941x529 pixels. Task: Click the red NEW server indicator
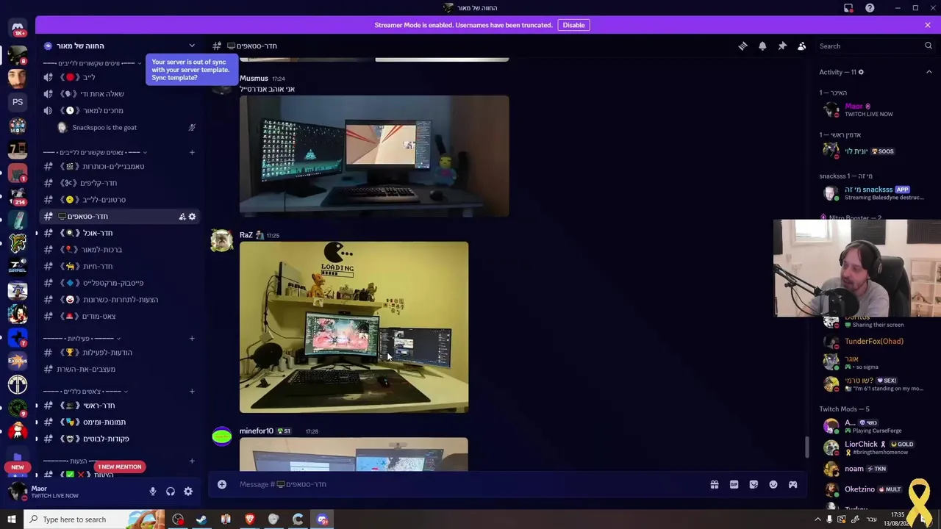click(x=18, y=467)
